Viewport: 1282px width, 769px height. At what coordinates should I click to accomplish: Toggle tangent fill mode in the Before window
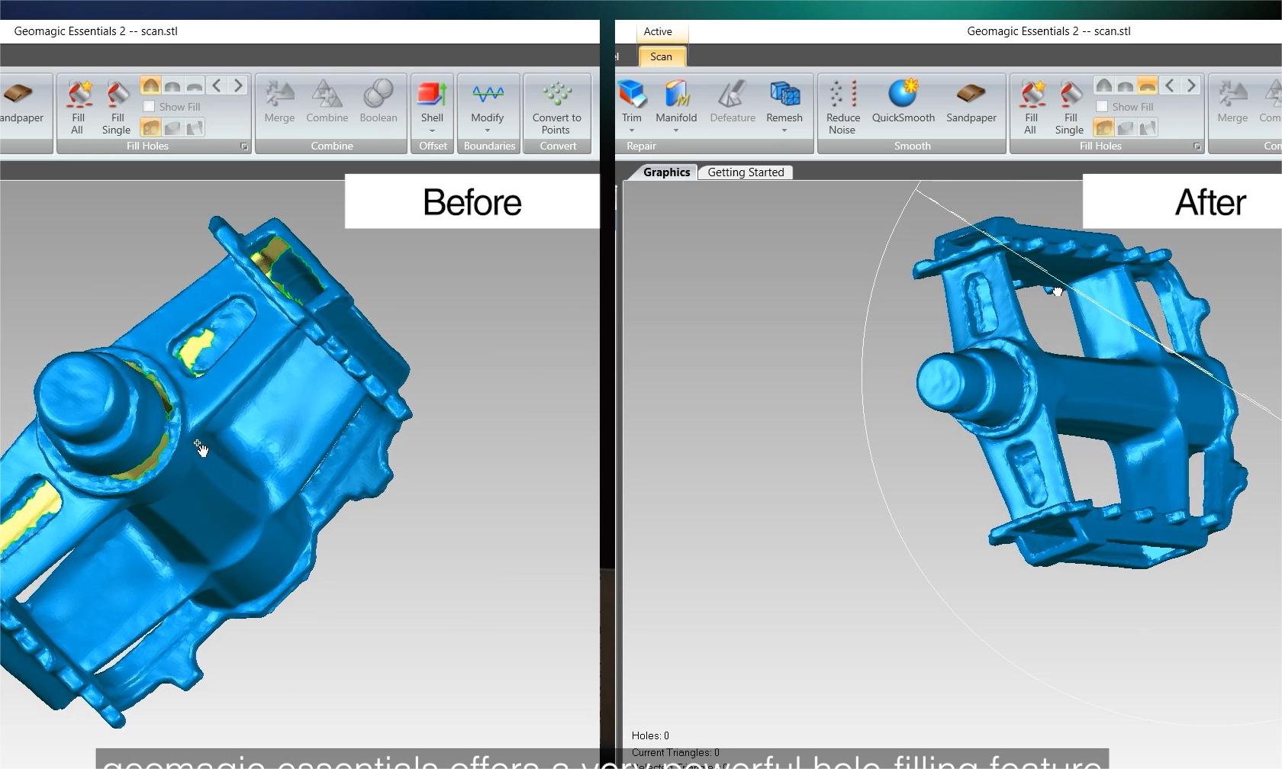point(172,85)
